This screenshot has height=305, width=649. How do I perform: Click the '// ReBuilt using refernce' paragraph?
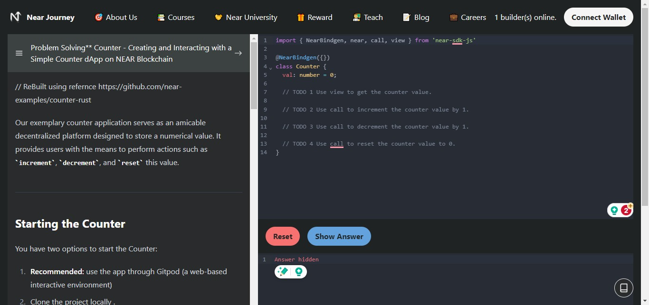point(99,93)
